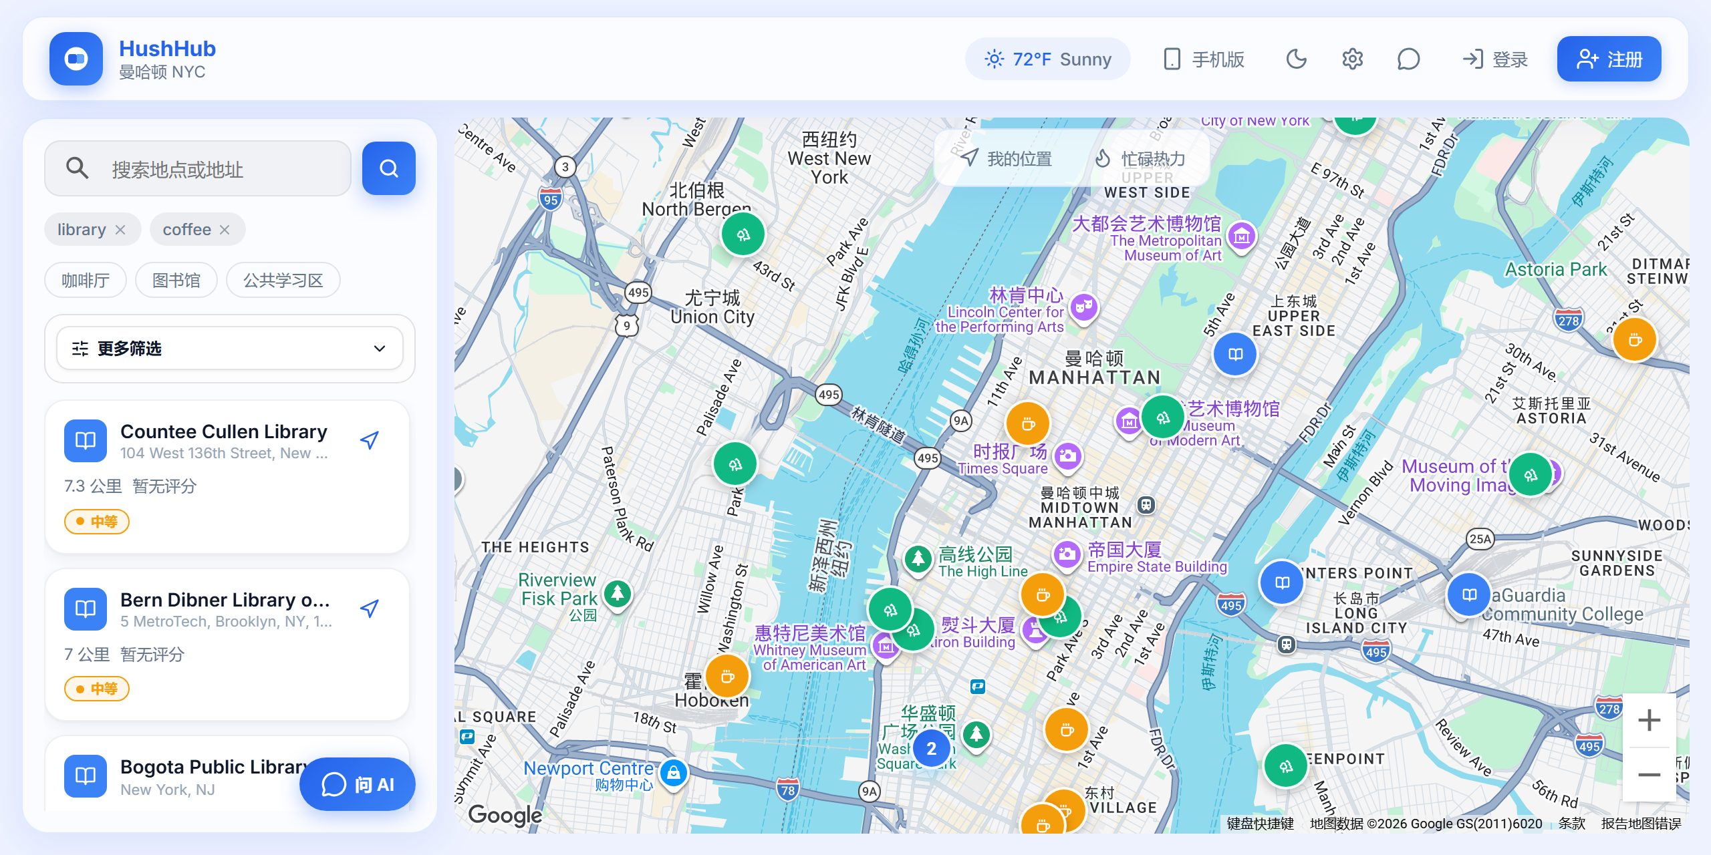1711x855 pixels.
Task: Click the Empire State Building camera pin
Action: (x=1067, y=554)
